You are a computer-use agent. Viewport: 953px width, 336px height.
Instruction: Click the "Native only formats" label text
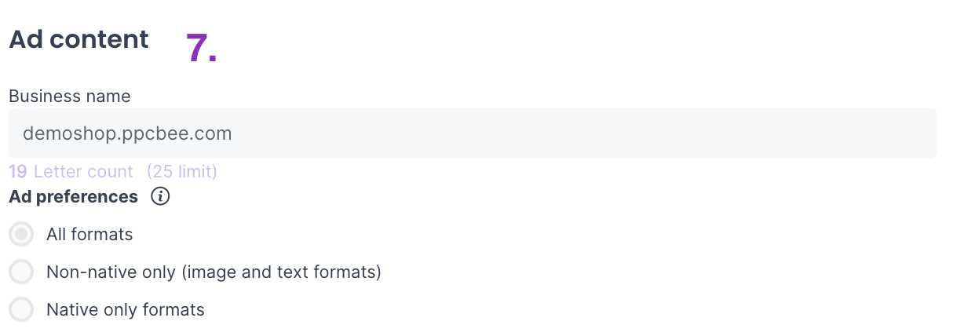coord(126,309)
